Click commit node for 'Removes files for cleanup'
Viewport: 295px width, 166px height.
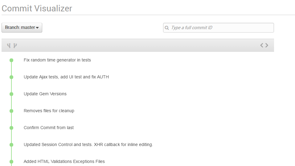pyautogui.click(x=11, y=111)
